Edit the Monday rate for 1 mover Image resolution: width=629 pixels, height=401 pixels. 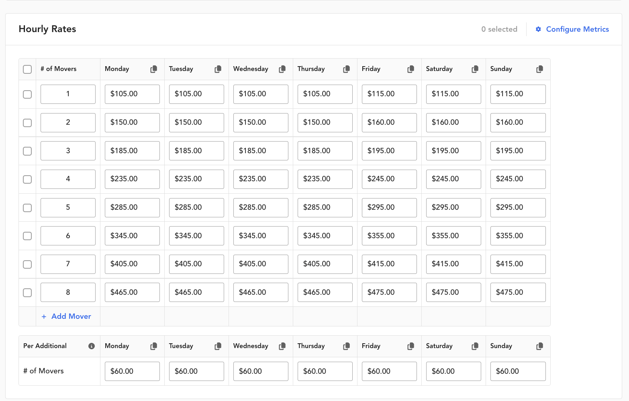[132, 94]
